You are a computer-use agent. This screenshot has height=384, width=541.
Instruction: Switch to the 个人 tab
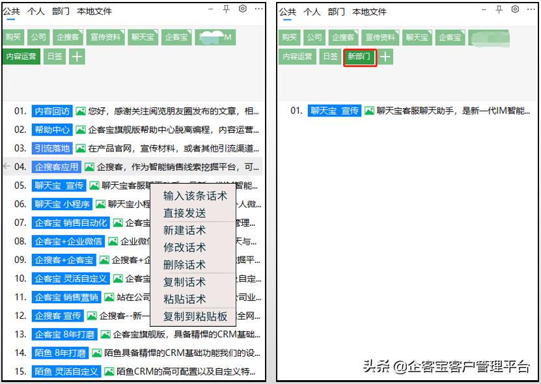(36, 11)
